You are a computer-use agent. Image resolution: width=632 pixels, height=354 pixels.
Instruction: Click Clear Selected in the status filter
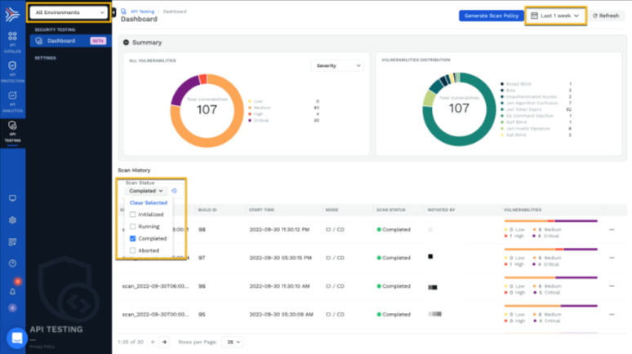pos(149,202)
